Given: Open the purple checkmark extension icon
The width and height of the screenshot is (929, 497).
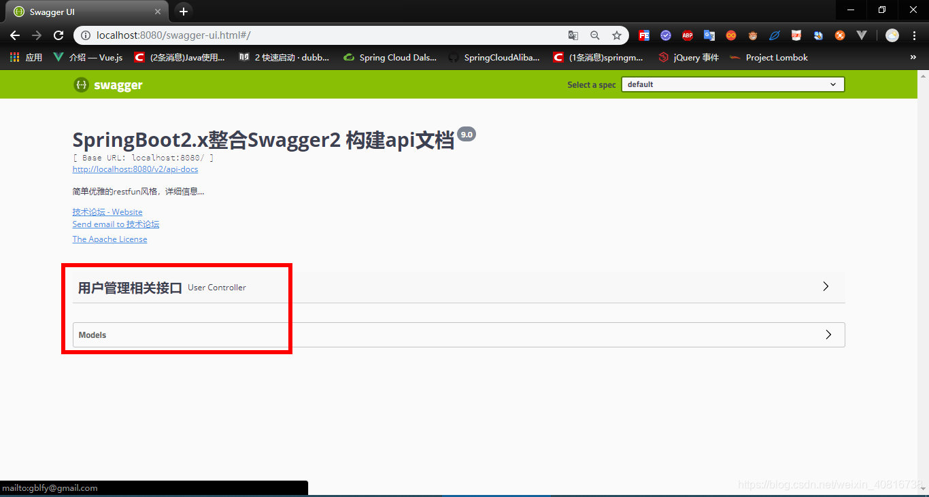Looking at the screenshot, I should (x=666, y=35).
